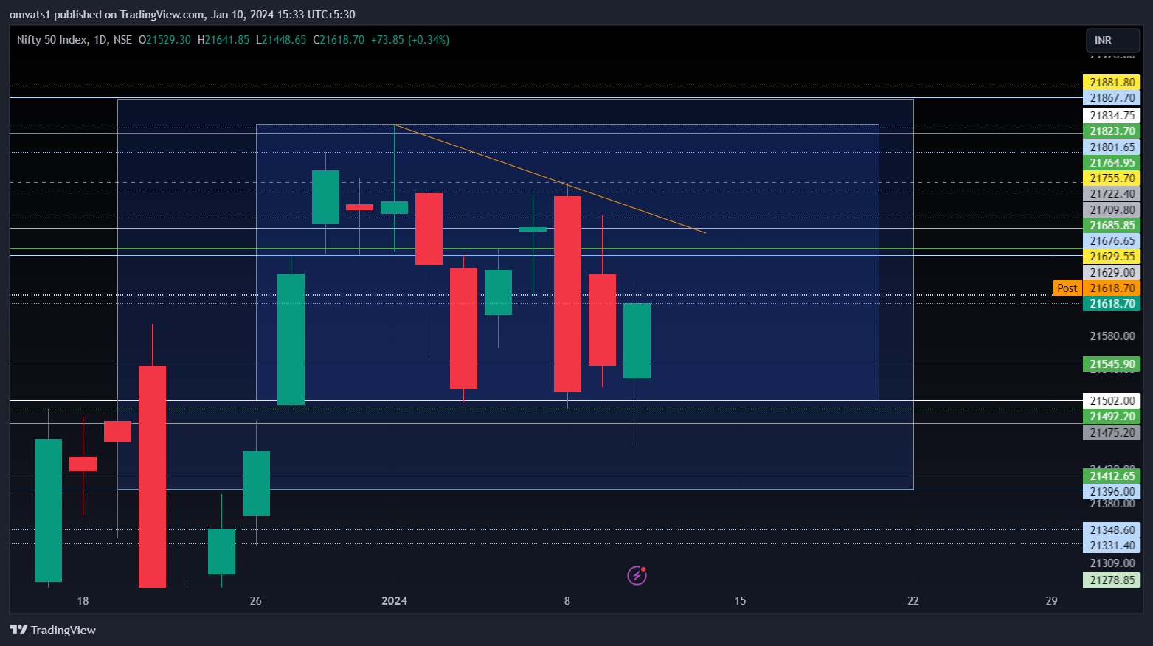The width and height of the screenshot is (1153, 646).
Task: Click the yellow 21629.55 price label
Action: click(1112, 257)
